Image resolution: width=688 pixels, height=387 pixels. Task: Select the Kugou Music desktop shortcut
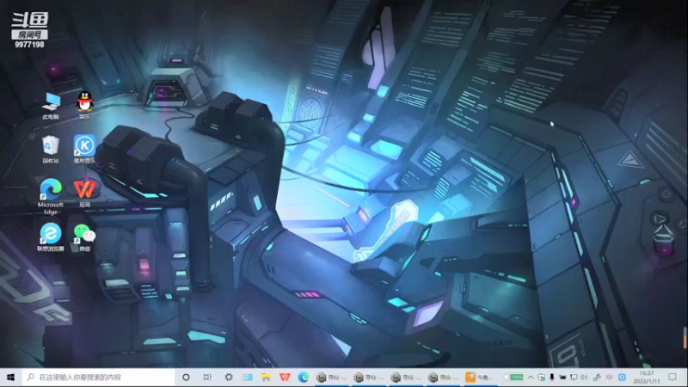click(84, 149)
